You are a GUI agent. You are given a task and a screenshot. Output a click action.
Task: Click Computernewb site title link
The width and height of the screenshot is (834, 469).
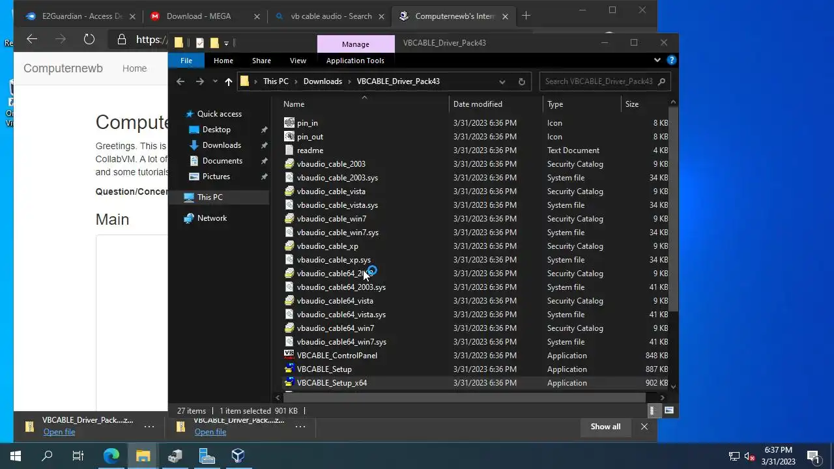coord(63,68)
